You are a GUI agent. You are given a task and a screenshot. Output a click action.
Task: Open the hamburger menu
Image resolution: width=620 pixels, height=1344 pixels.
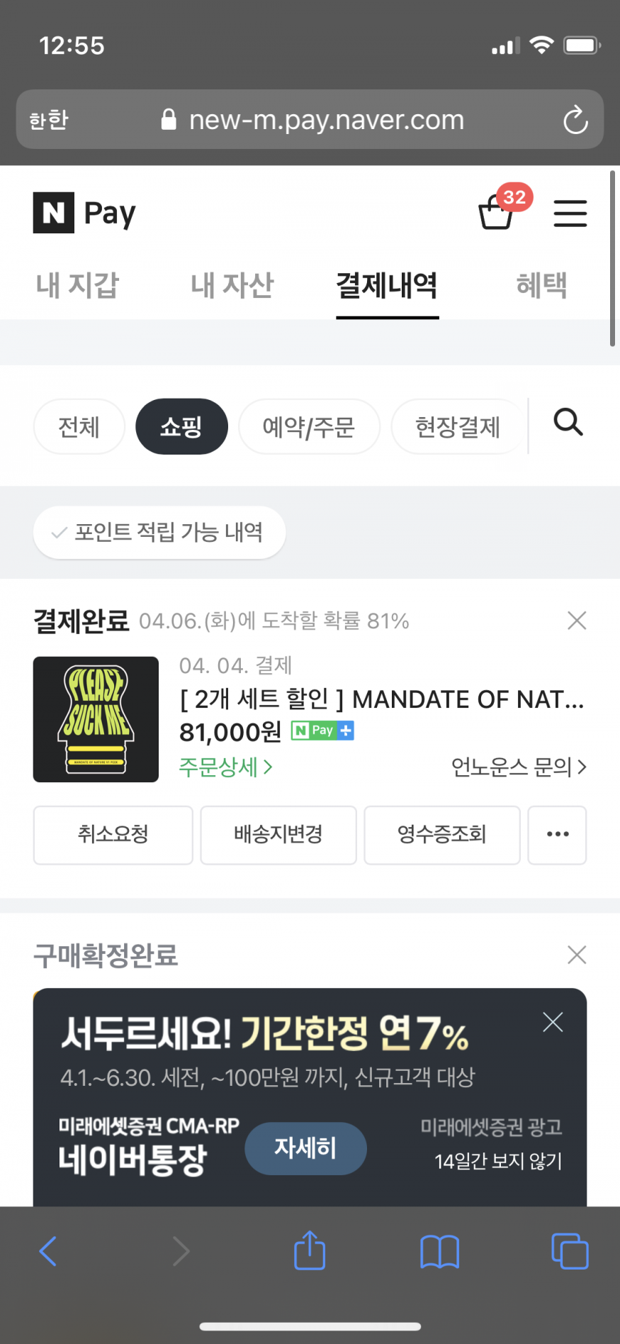pyautogui.click(x=570, y=213)
